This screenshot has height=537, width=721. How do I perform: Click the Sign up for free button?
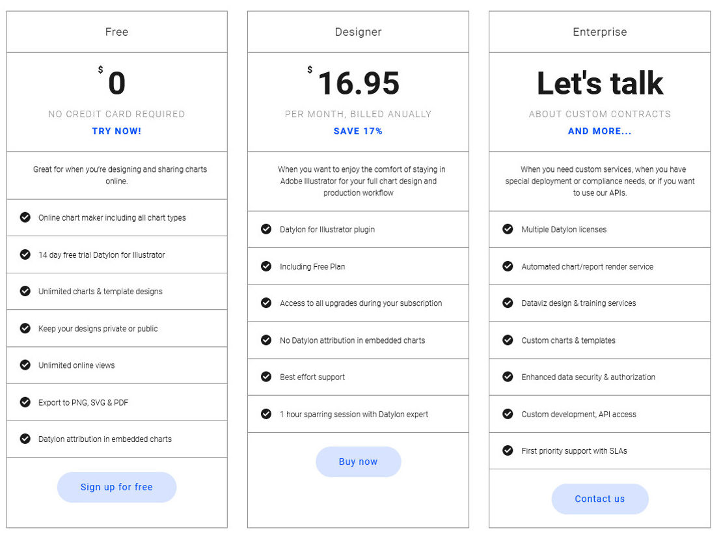(116, 487)
